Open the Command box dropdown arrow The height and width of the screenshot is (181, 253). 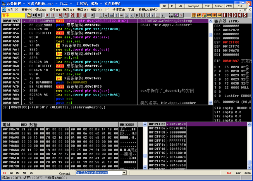(124, 173)
